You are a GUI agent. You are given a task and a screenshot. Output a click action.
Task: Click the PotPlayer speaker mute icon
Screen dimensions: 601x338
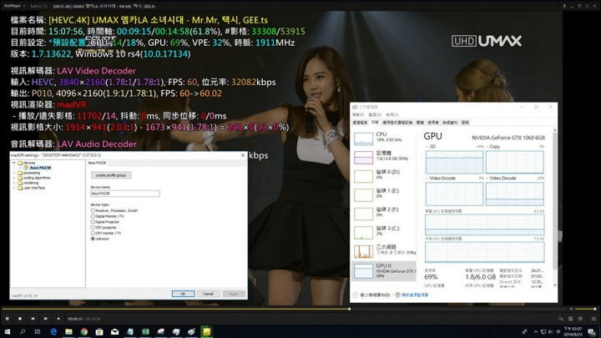pos(571,309)
